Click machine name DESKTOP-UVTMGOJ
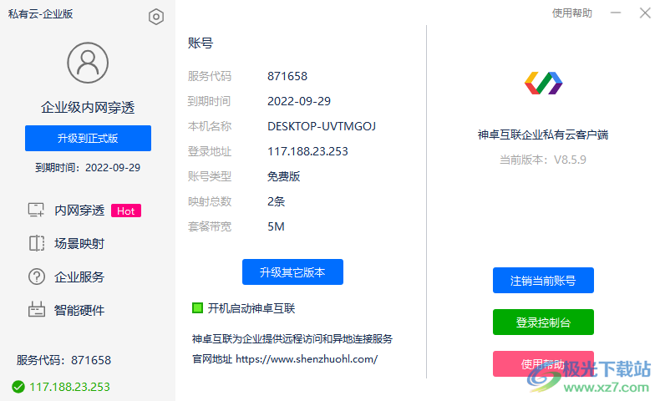 pos(322,126)
